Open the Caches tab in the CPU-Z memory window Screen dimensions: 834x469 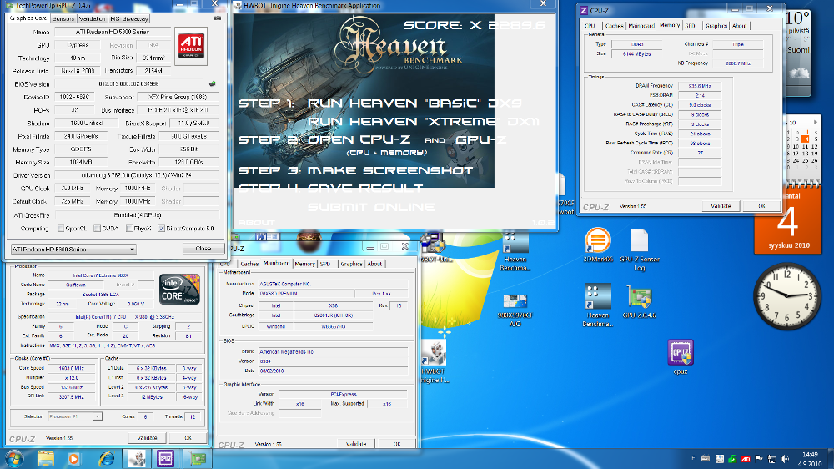pyautogui.click(x=614, y=26)
